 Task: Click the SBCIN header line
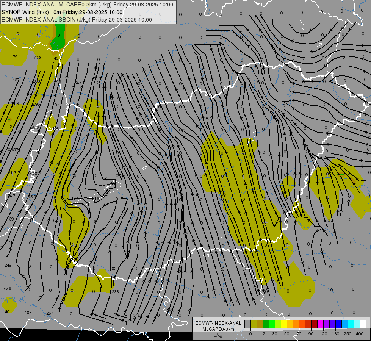(x=77, y=20)
